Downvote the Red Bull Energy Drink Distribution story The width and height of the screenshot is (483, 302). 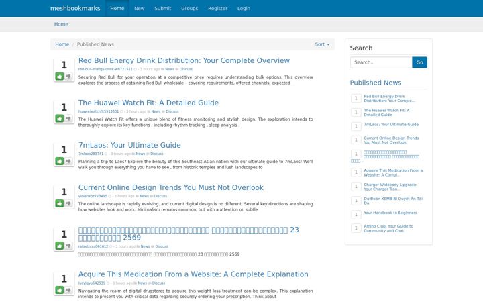coord(68,76)
